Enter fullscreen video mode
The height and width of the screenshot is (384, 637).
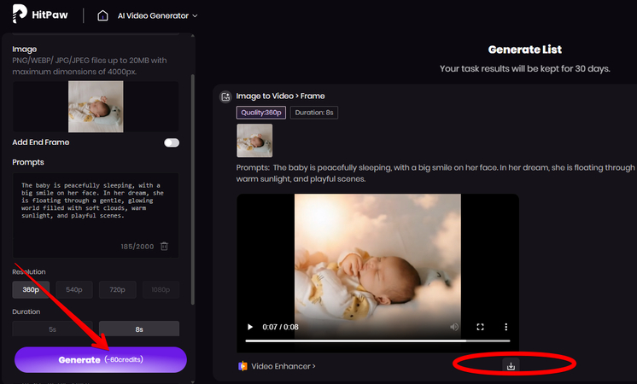pos(480,327)
